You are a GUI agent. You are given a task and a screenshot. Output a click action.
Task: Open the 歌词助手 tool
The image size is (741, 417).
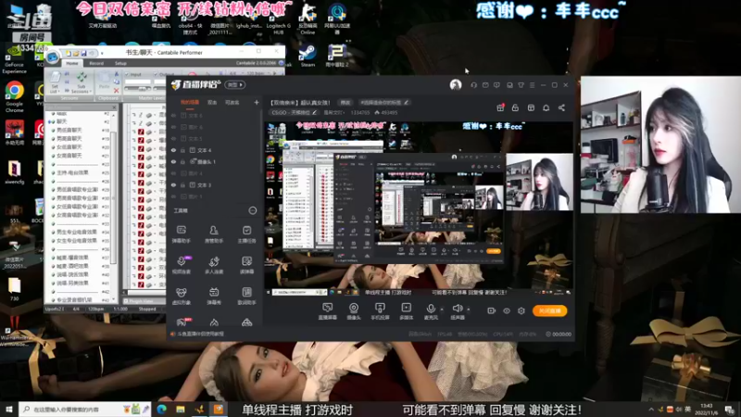coord(246,296)
